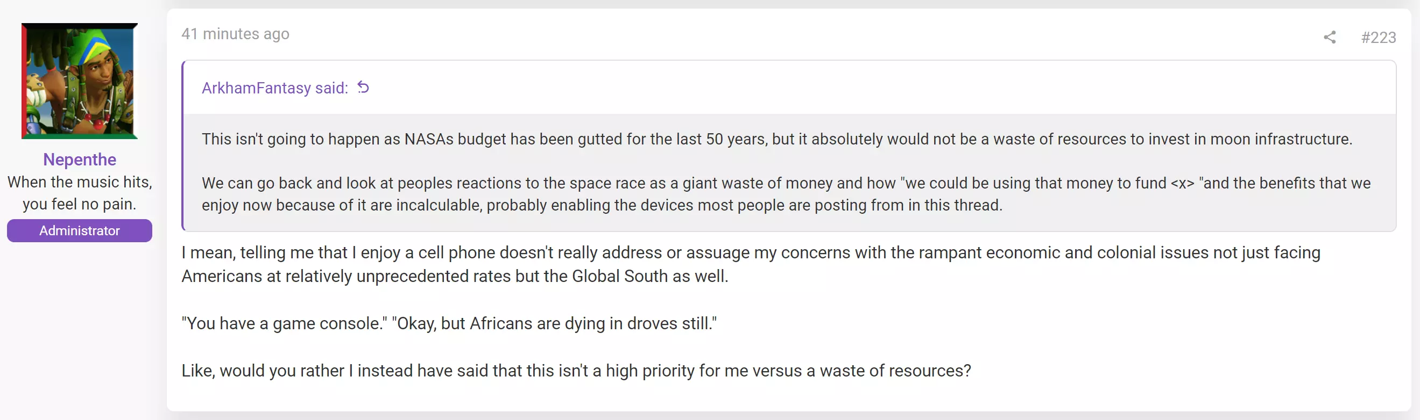
Task: Click the share icon for post #223
Action: click(x=1329, y=38)
